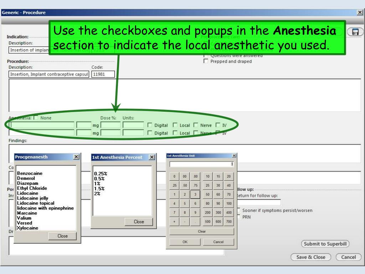
Task: Click keypad button 7
Action: click(x=174, y=212)
